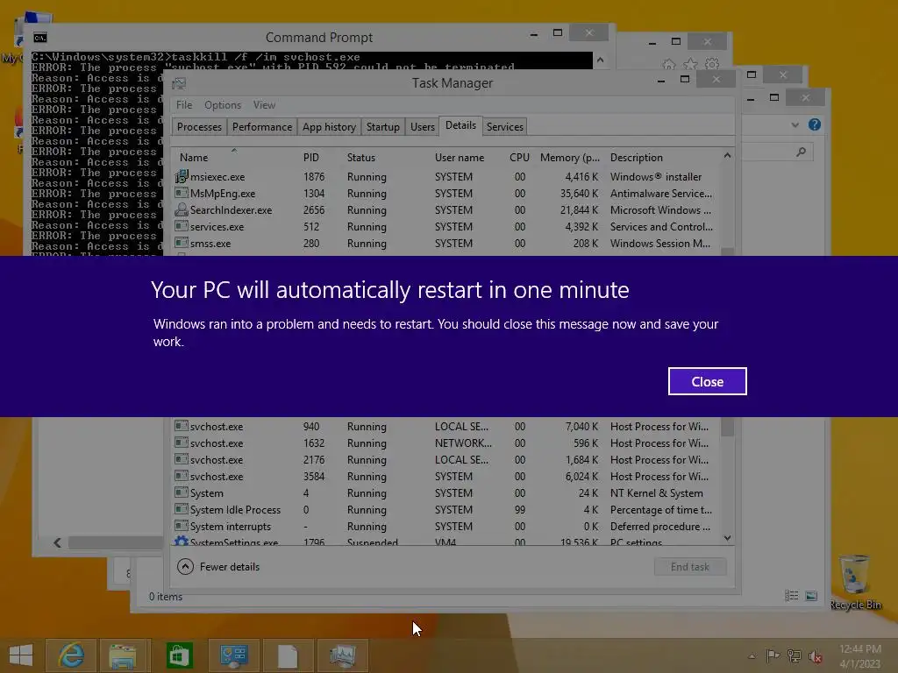Close the automatic restart warning message
The image size is (898, 673).
pyautogui.click(x=708, y=381)
